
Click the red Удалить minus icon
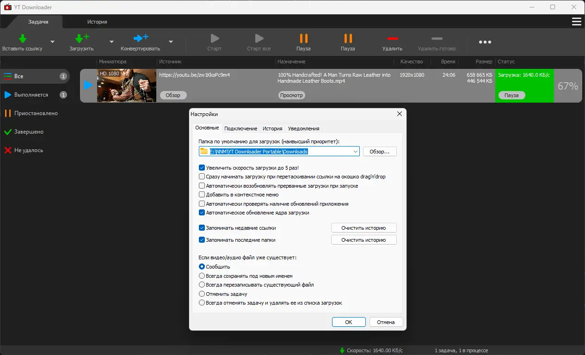click(392, 38)
